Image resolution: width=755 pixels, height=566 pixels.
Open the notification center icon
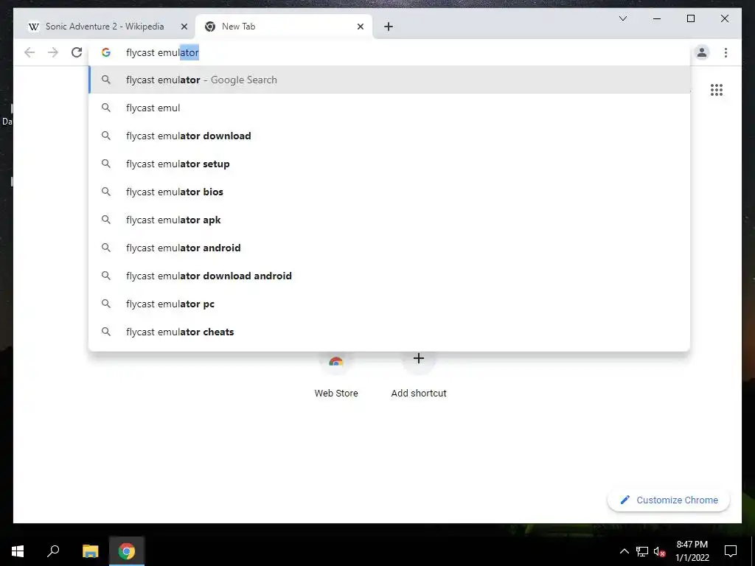(x=731, y=551)
